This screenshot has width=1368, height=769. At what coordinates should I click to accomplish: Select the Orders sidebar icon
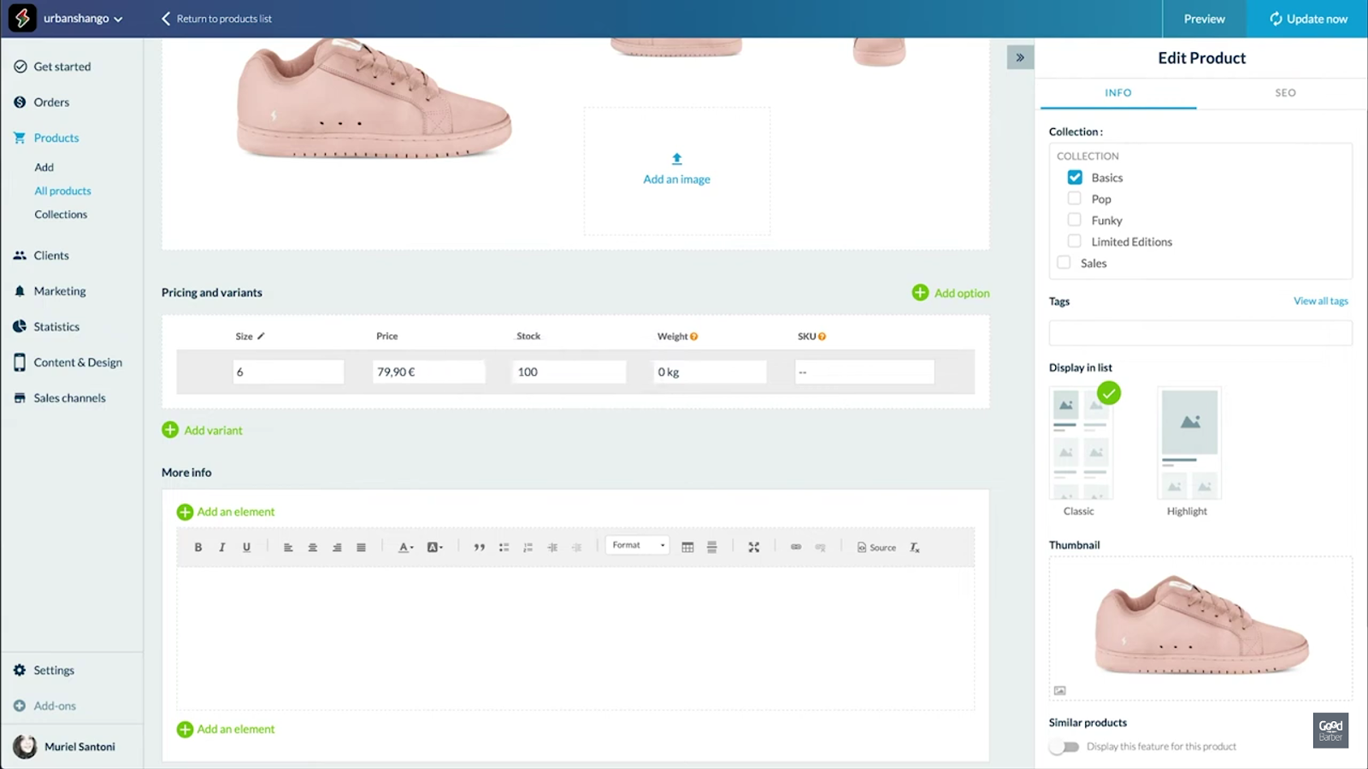(x=21, y=102)
